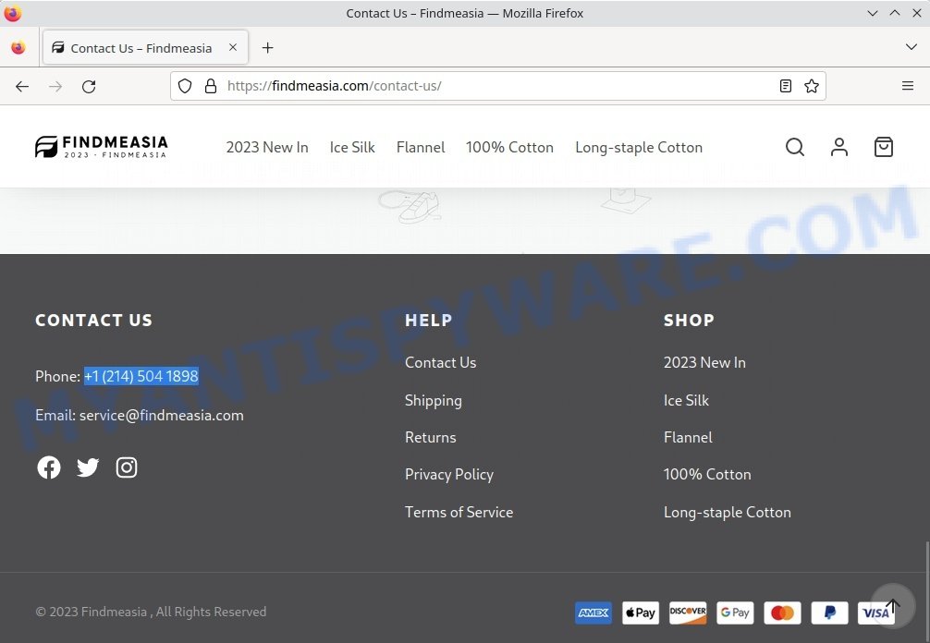Click the back to top arrow button
This screenshot has width=930, height=643.
(893, 606)
